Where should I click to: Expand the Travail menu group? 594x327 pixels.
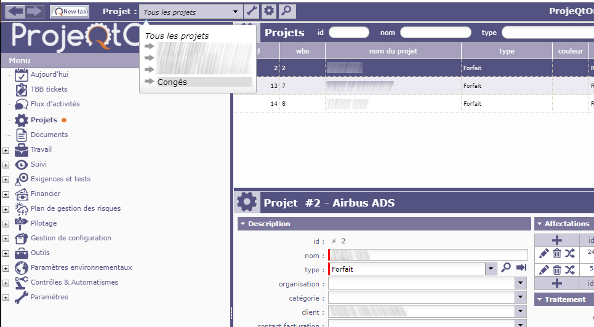pos(6,150)
